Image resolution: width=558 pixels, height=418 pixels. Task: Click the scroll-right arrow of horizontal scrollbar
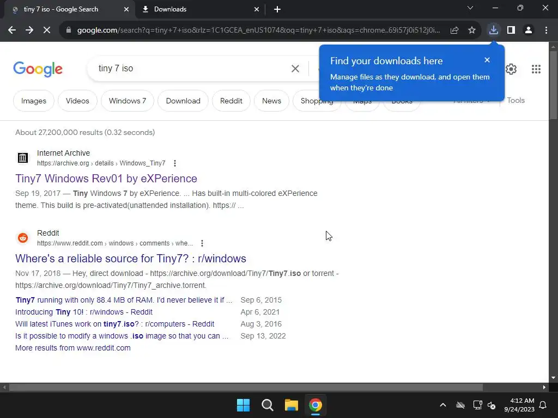coord(544,387)
